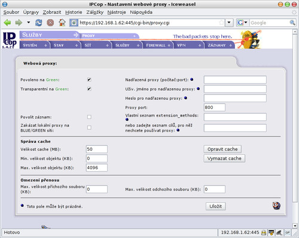Stop loading with the red stop icon
Viewport: 299px width, 238px height.
[x=50, y=23]
